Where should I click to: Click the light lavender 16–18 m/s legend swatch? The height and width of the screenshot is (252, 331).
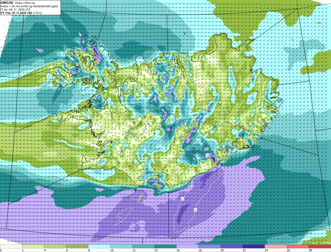point(187,246)
